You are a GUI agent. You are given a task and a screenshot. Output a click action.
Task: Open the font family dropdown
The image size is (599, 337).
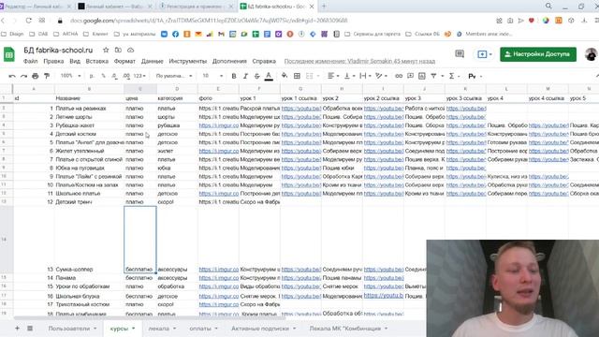tap(174, 76)
